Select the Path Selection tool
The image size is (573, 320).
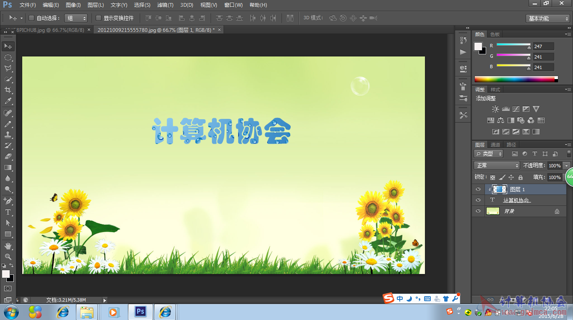[8, 223]
